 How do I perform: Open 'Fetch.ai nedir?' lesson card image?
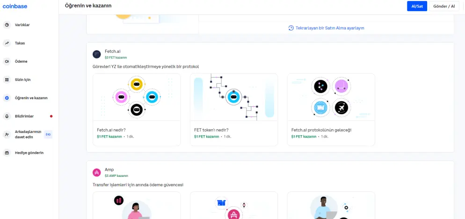[x=137, y=97]
